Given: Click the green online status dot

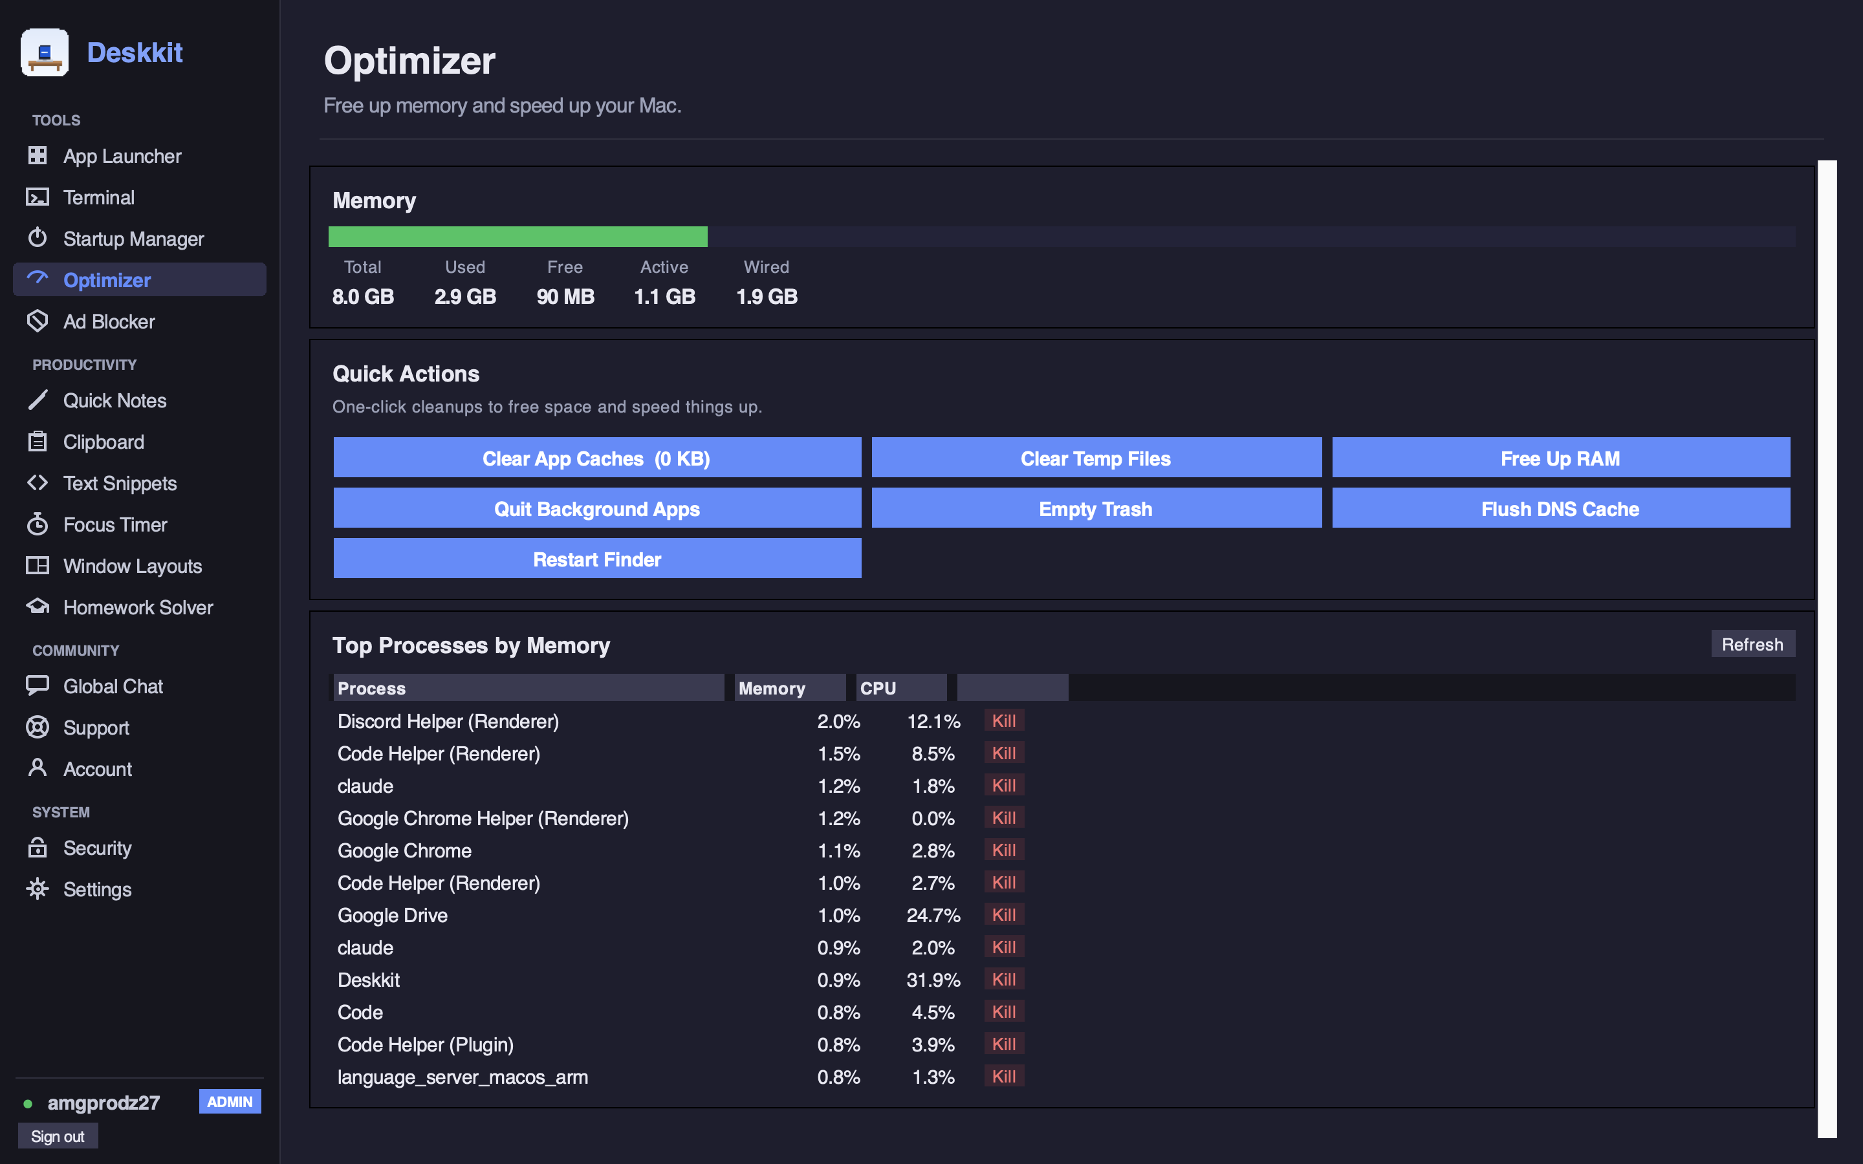Looking at the screenshot, I should pyautogui.click(x=28, y=1103).
